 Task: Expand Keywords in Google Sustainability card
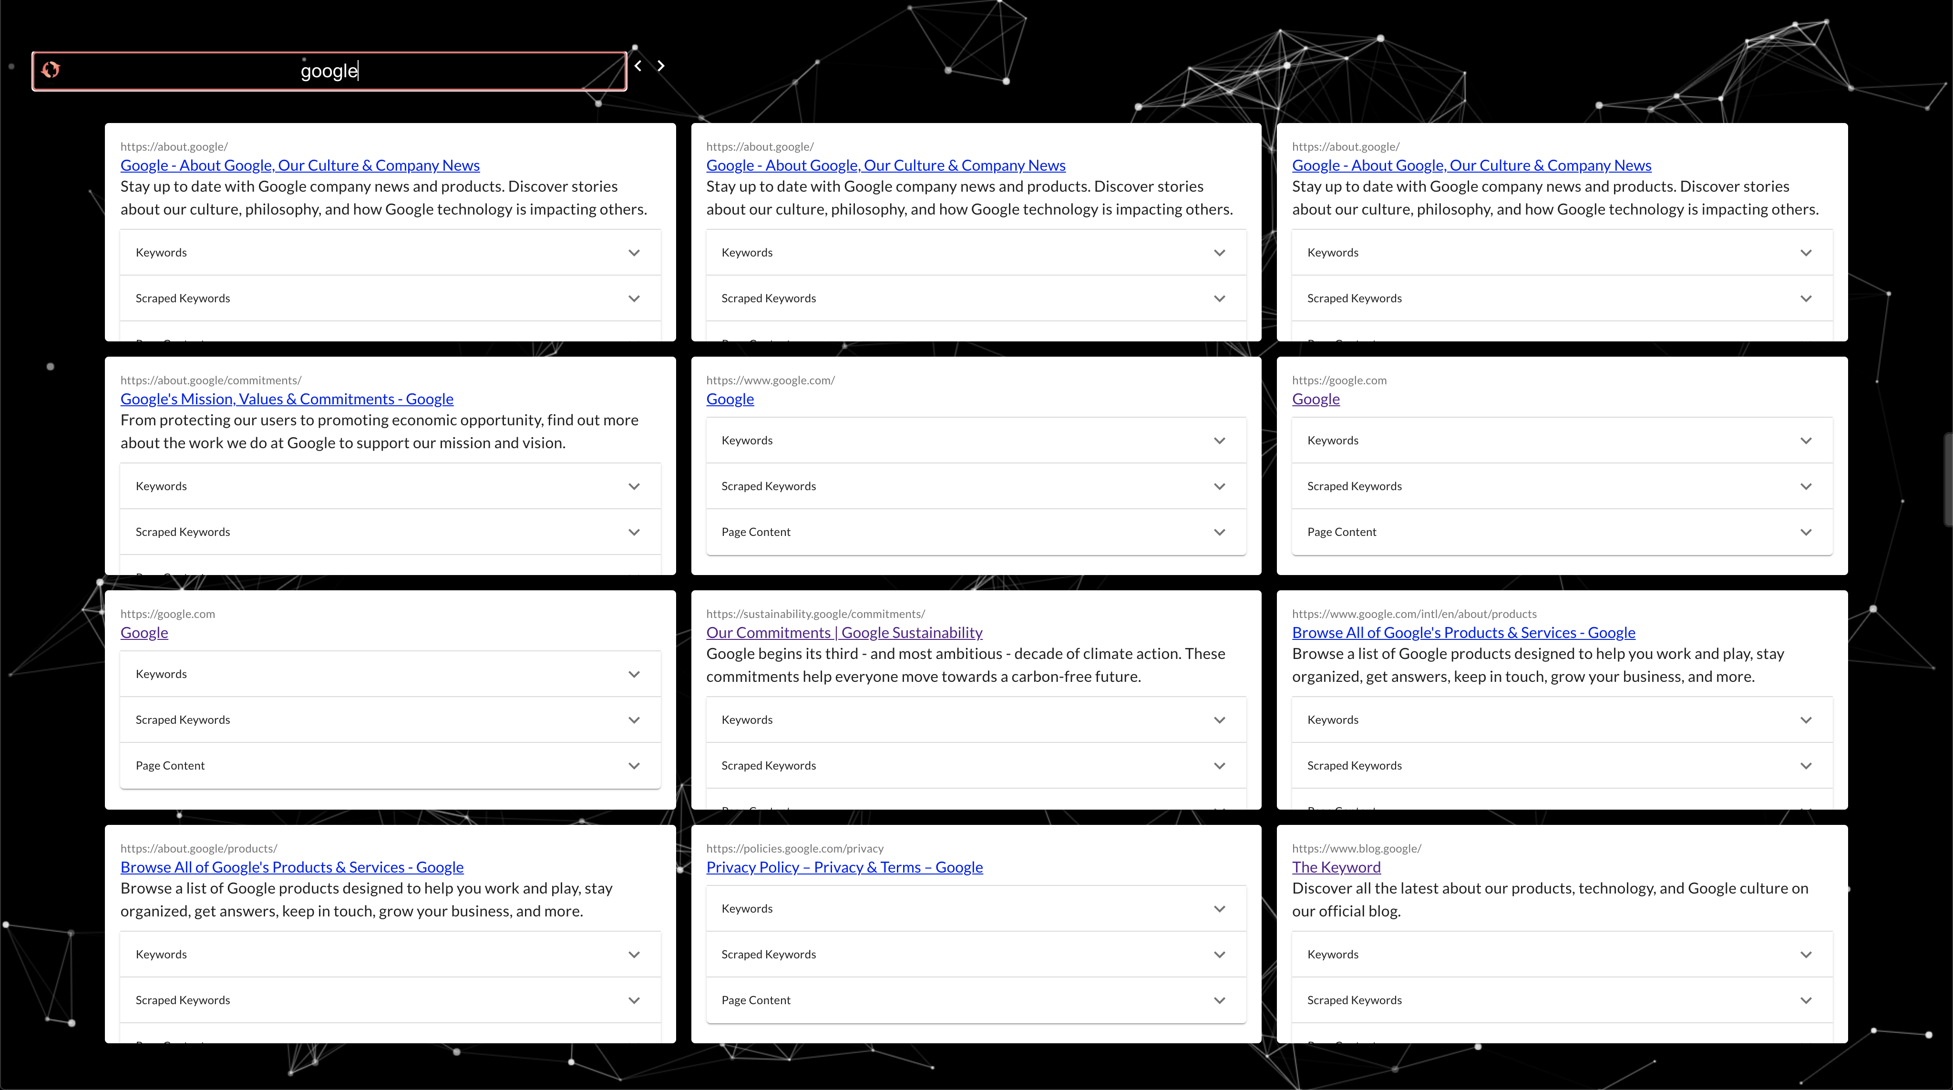pyautogui.click(x=976, y=720)
